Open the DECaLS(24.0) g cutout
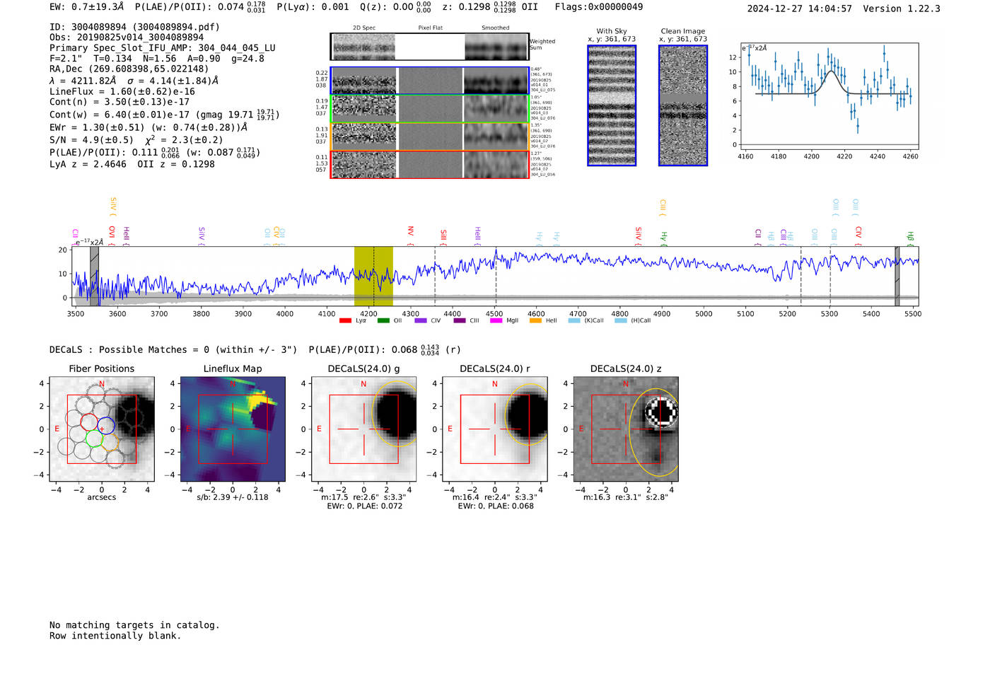 [x=364, y=429]
